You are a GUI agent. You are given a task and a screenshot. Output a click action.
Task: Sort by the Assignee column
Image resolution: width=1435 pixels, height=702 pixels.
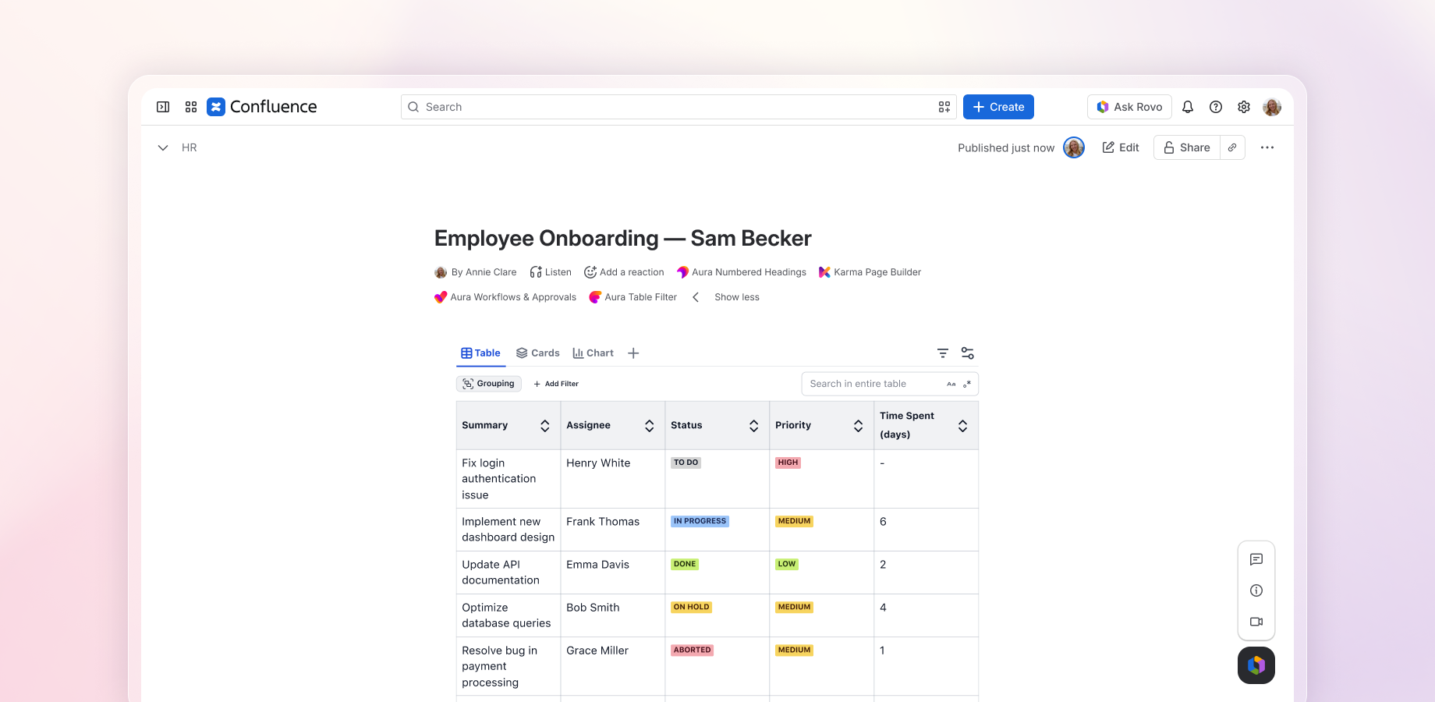[x=650, y=426]
